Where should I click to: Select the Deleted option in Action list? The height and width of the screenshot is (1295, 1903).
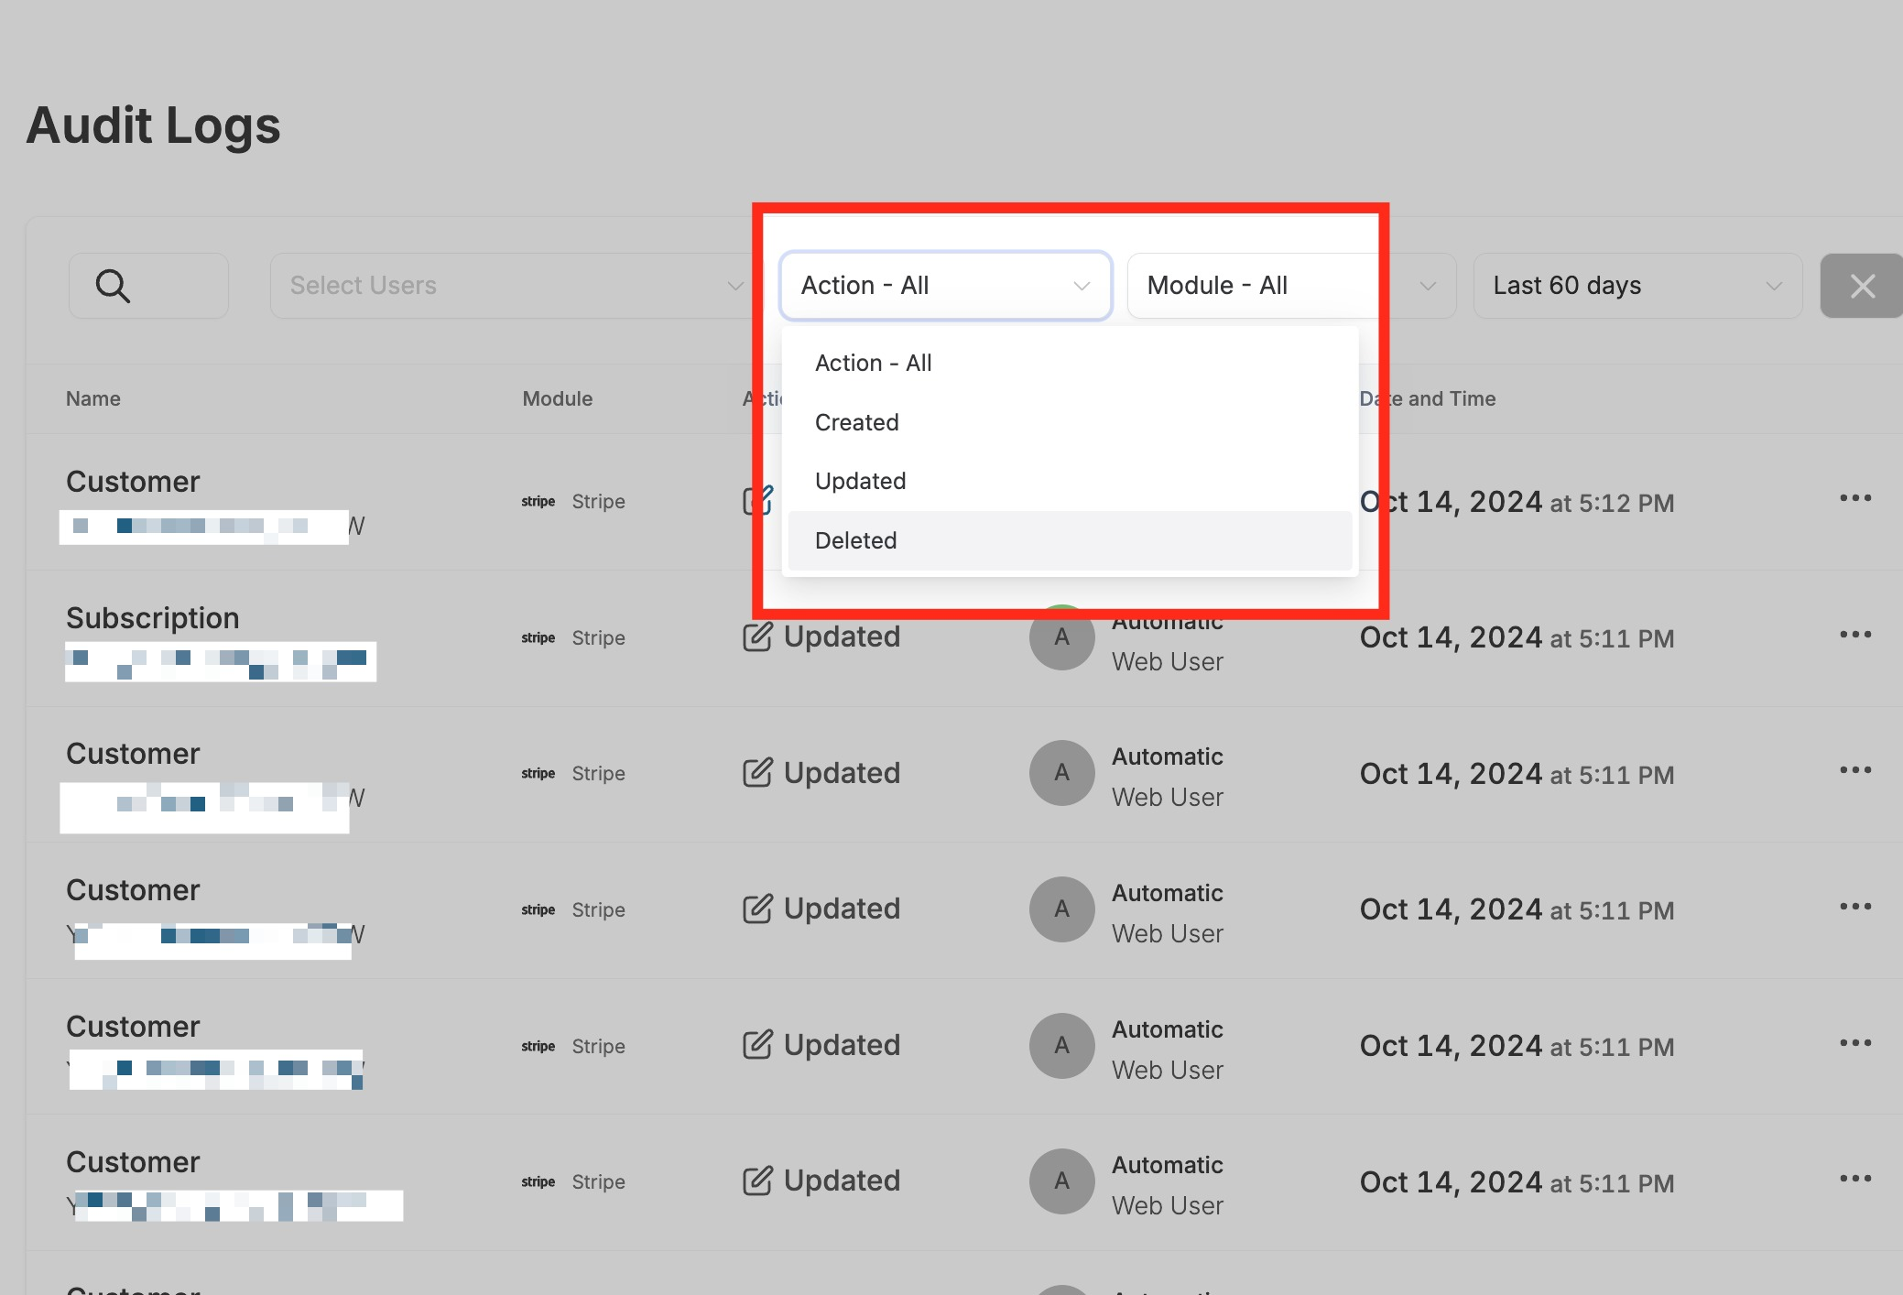click(x=856, y=540)
